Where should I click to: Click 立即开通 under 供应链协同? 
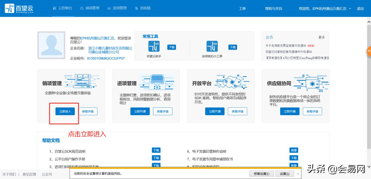tap(290, 111)
